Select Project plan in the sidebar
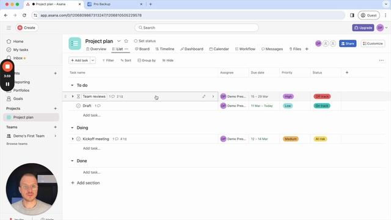The width and height of the screenshot is (391, 220). click(x=31, y=117)
